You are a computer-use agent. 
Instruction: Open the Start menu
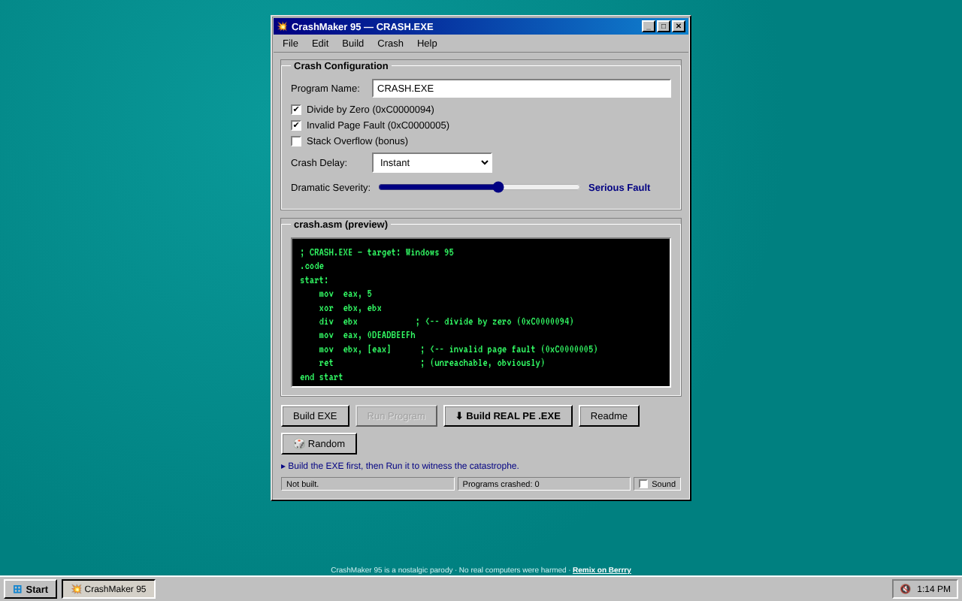click(30, 589)
